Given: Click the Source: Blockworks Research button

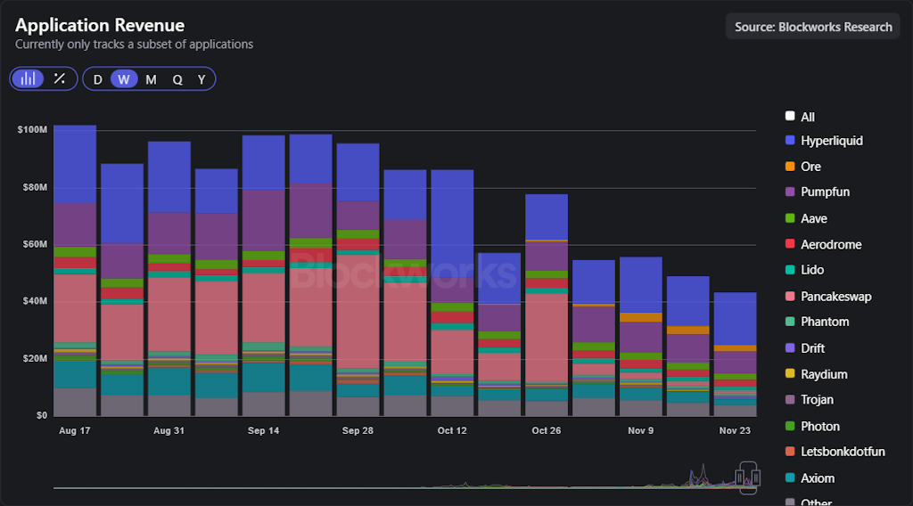Looking at the screenshot, I should click(x=812, y=27).
